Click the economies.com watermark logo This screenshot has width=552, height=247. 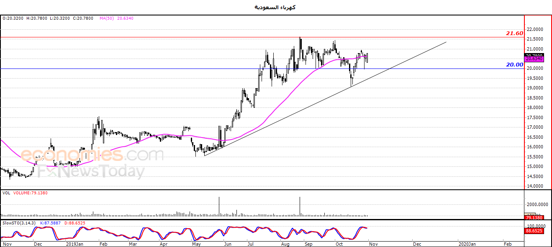pyautogui.click(x=92, y=155)
